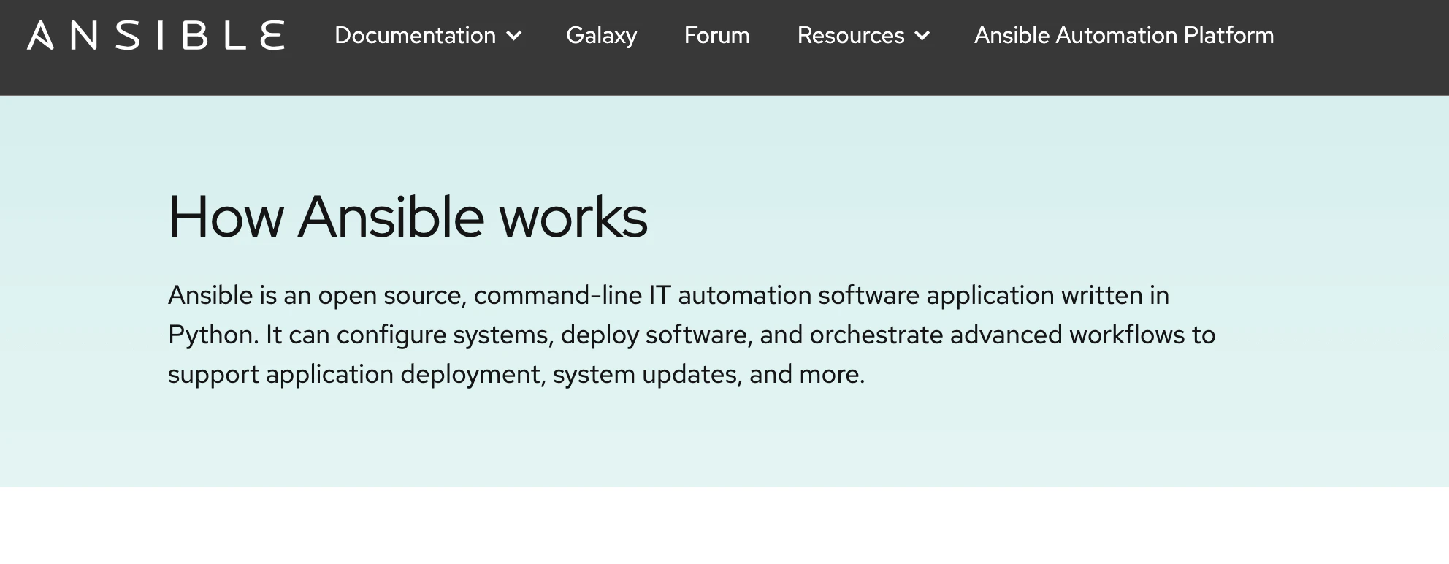Viewport: 1449px width, 564px height.
Task: Click the chevron next to Documentation
Action: (514, 36)
